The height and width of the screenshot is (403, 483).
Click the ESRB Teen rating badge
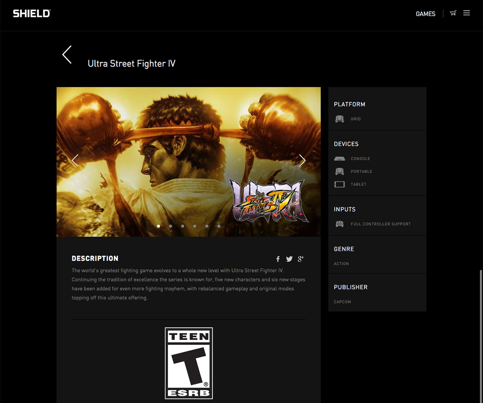189,363
